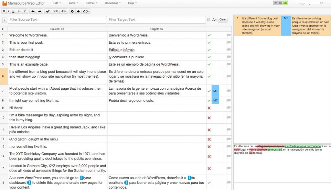Open comment bubble for segment 12
Viewport: 331px width, 190px height.
click(229, 139)
